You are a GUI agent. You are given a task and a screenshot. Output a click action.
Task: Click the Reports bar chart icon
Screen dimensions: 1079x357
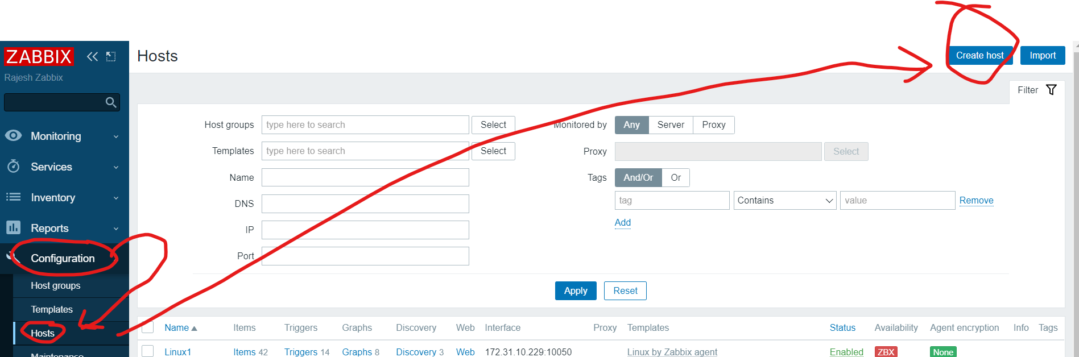click(x=14, y=228)
